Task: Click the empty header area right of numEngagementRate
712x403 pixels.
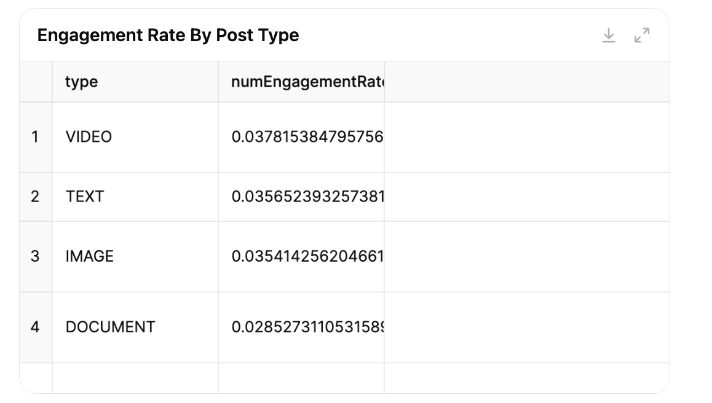Action: 527,82
